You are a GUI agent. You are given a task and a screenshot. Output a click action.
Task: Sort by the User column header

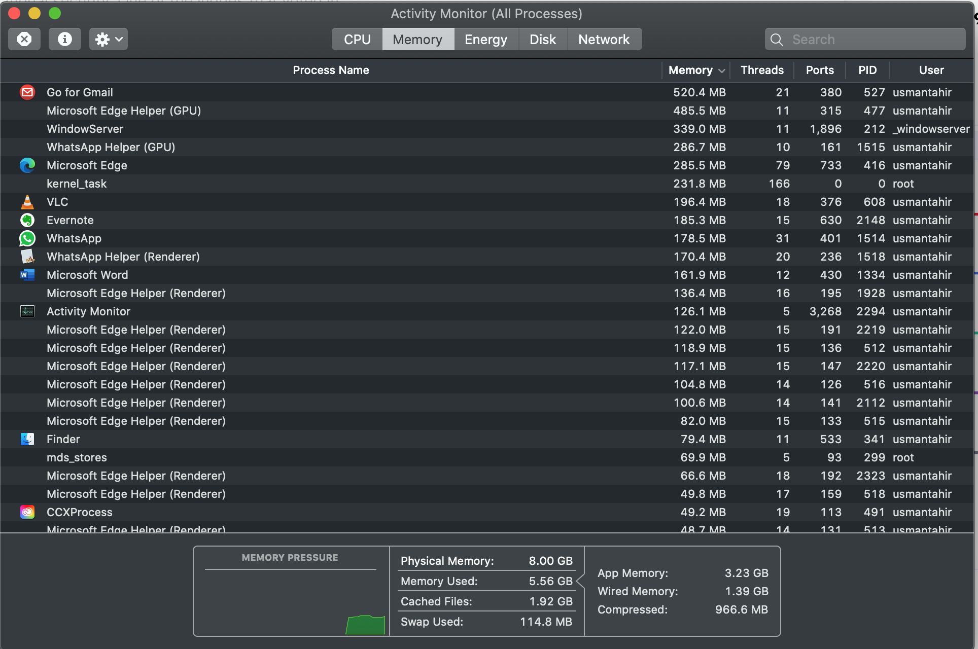pos(931,70)
